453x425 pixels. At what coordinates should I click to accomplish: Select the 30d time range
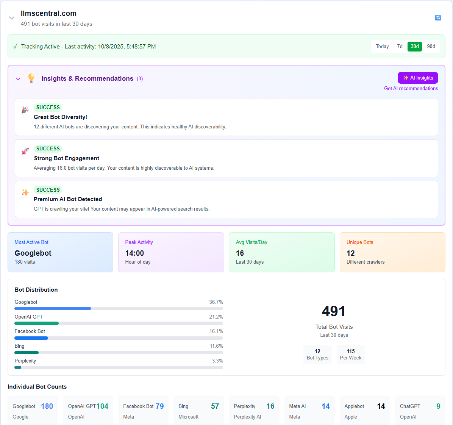[x=415, y=47]
